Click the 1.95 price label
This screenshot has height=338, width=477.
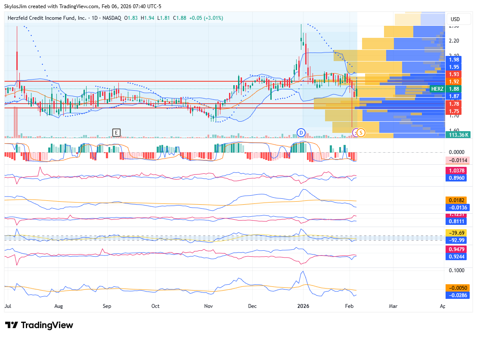pyautogui.click(x=454, y=67)
